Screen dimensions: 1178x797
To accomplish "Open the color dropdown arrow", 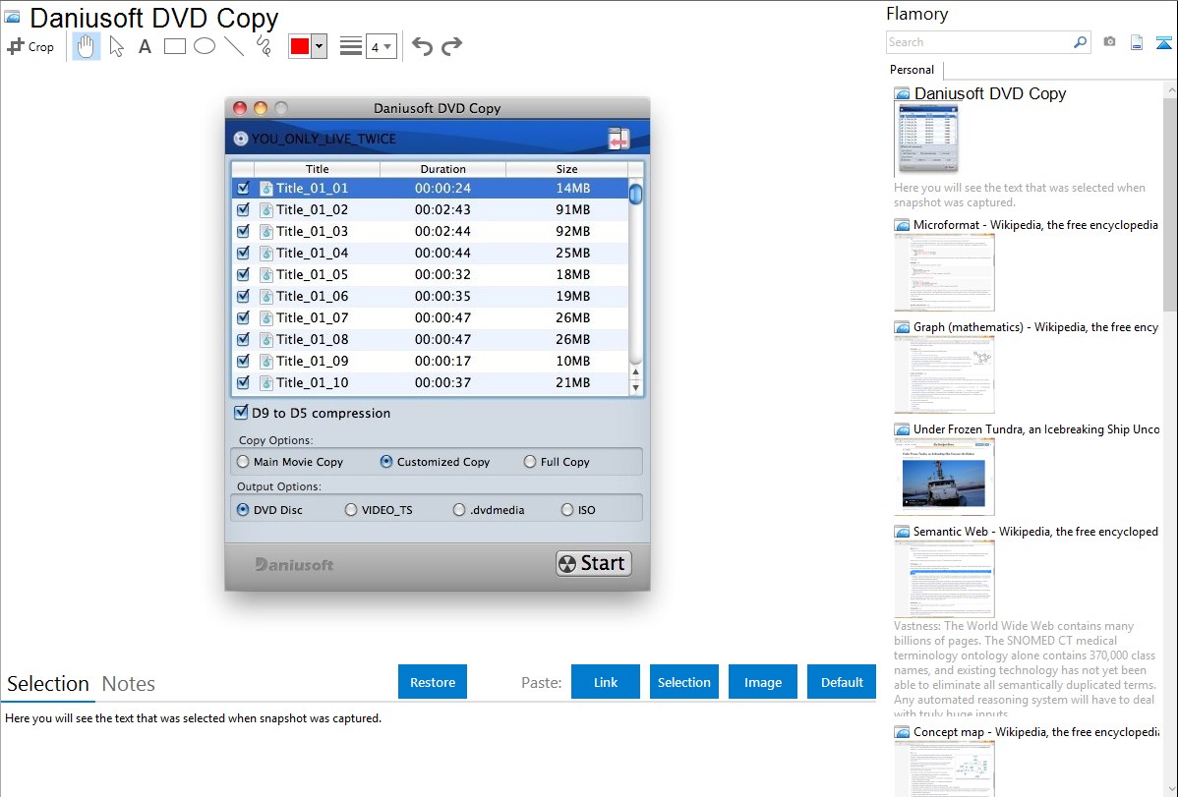I will click(320, 46).
